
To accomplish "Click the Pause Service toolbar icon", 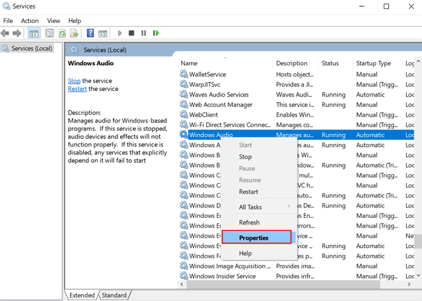I will pos(143,33).
